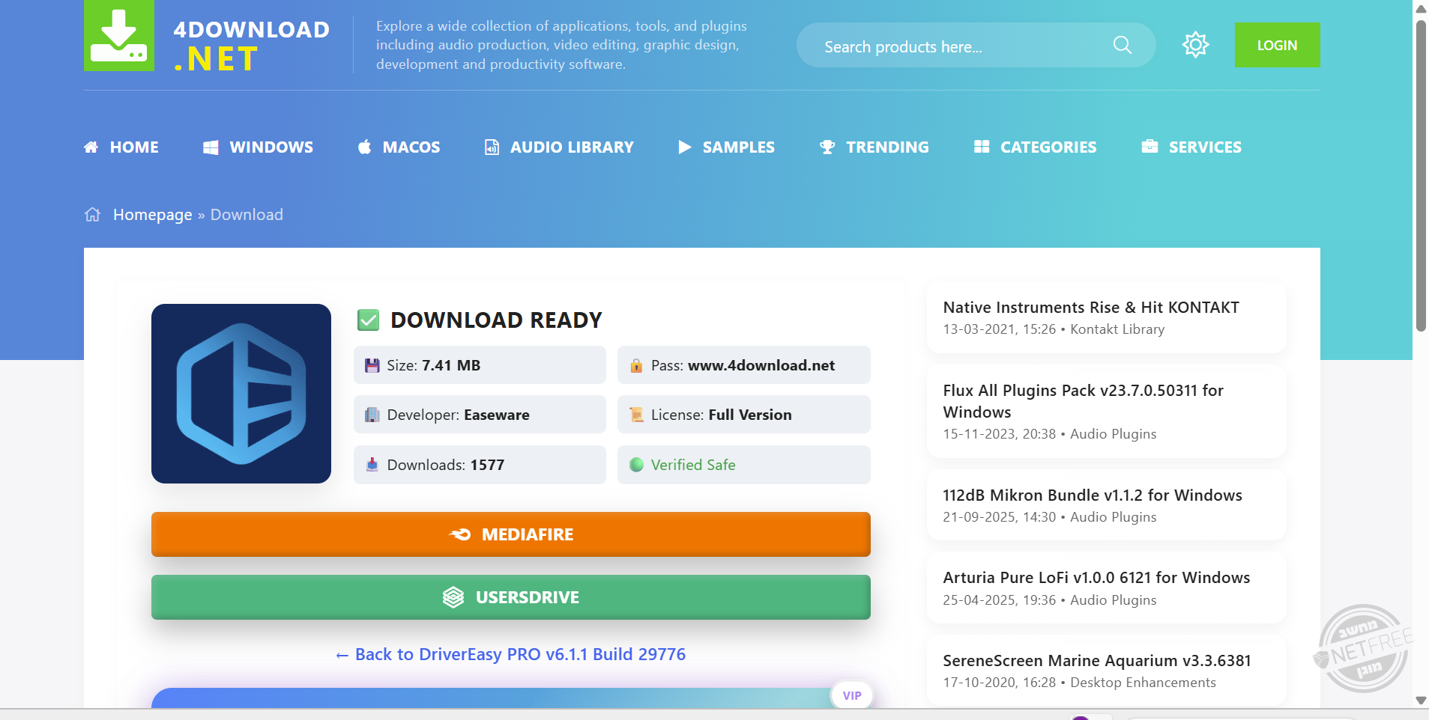Click the License Full Version text
The width and height of the screenshot is (1429, 720).
722,415
